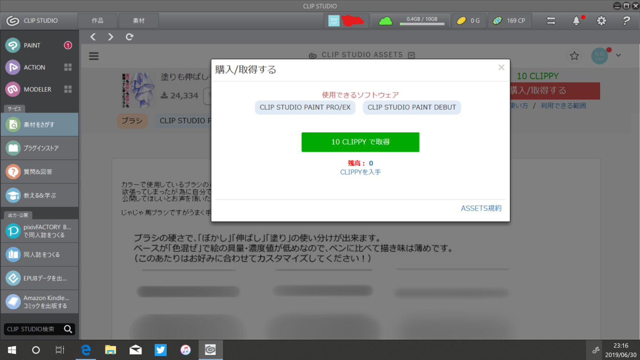
Task: Launch CLIP STUDIO MODELER
Action: coord(29,89)
